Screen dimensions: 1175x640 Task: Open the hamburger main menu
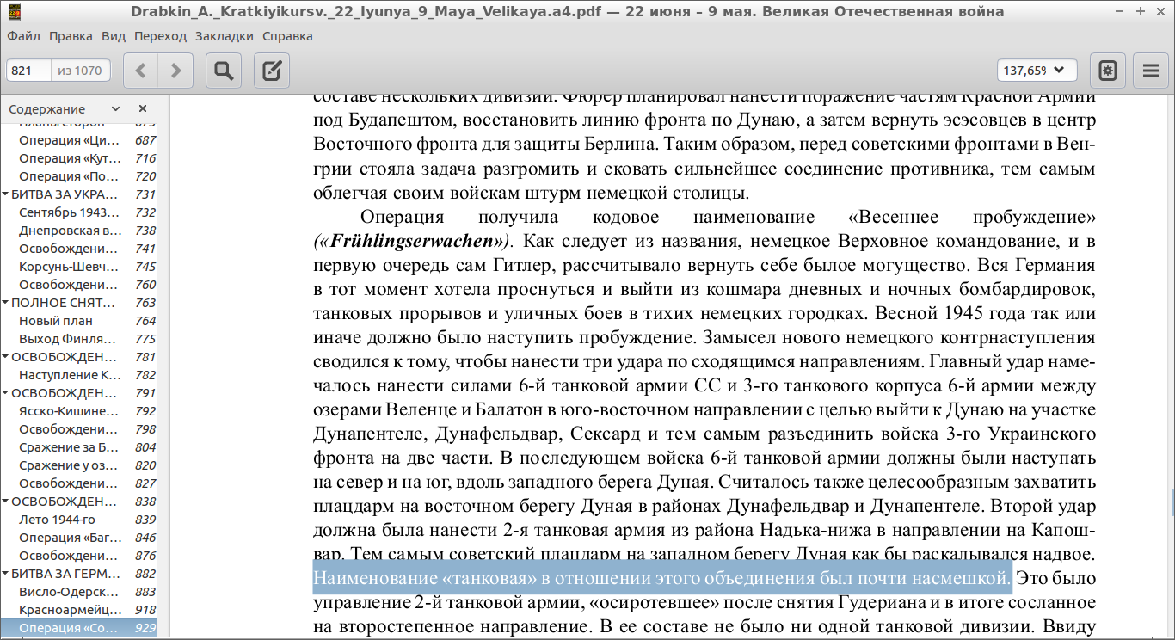1151,71
